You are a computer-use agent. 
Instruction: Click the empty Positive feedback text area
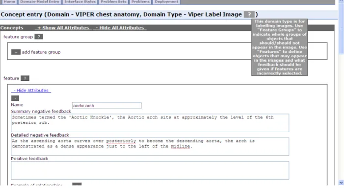(x=150, y=170)
